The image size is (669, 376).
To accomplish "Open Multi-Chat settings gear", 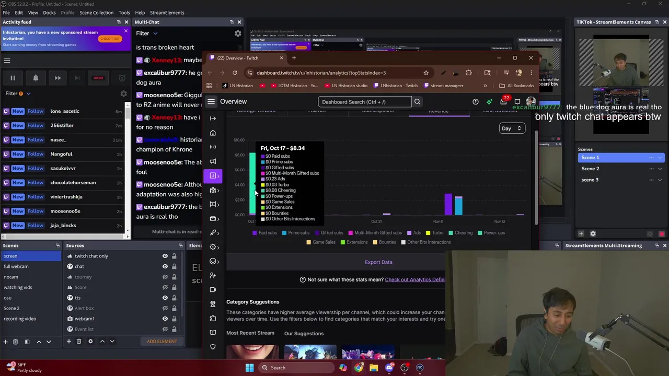I will point(238,33).
